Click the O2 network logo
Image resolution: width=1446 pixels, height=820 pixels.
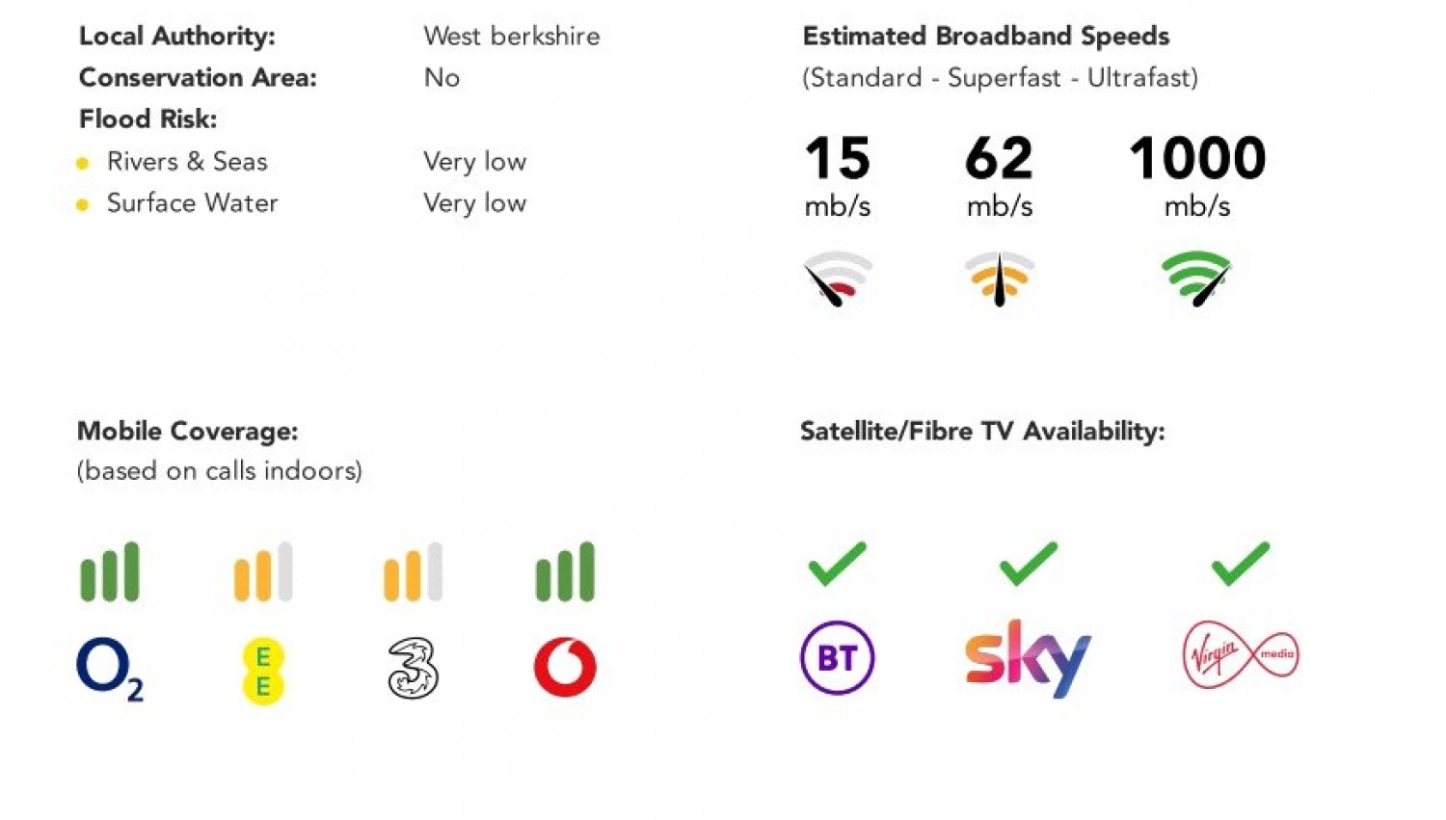[110, 670]
